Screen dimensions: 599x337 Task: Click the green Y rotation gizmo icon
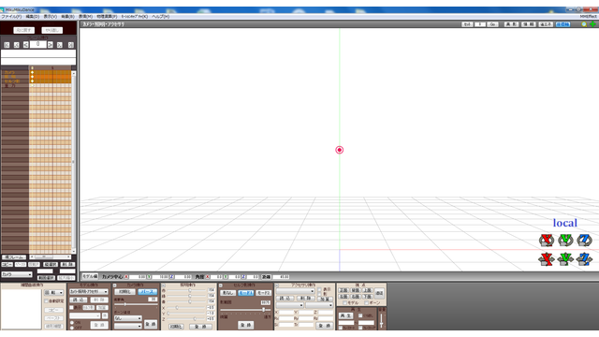click(x=565, y=240)
